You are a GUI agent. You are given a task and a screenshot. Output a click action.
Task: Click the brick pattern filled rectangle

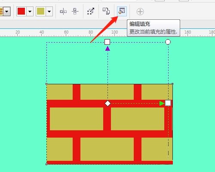click(110, 124)
